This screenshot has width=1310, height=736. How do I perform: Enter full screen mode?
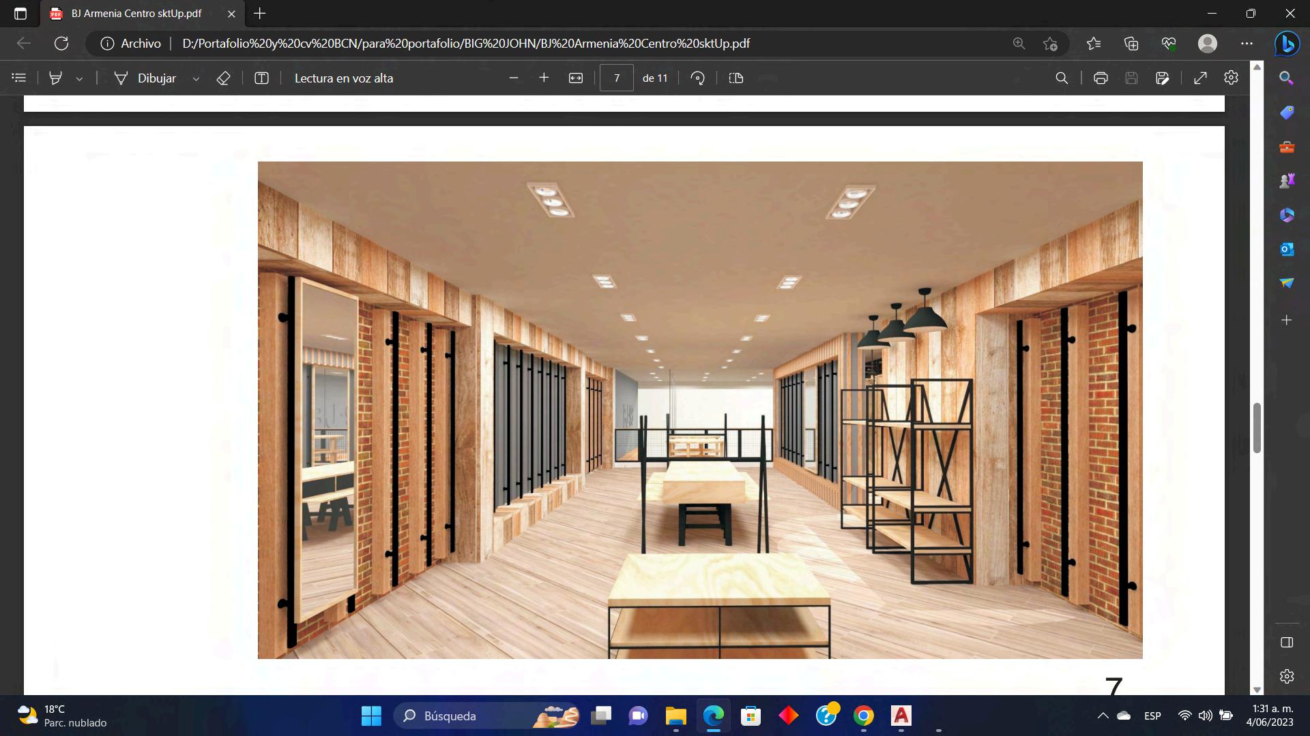[1200, 78]
